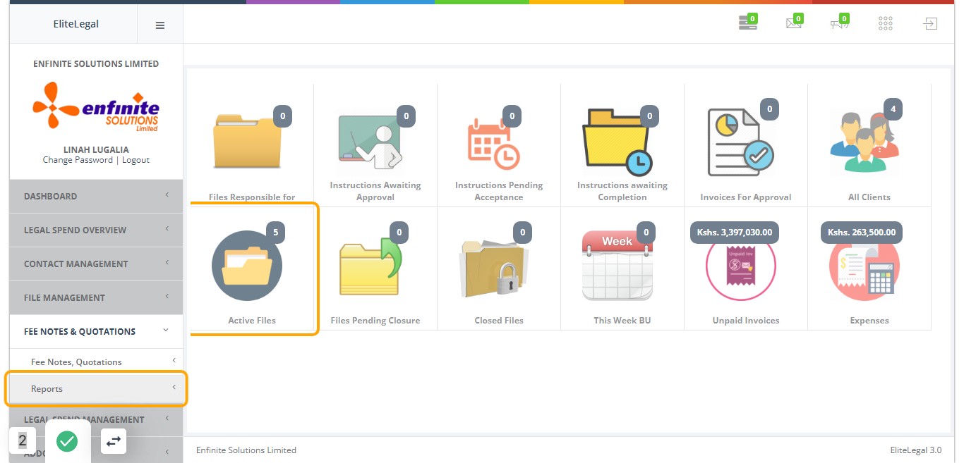Expand FILE MANAGEMENT menu

[x=96, y=297]
